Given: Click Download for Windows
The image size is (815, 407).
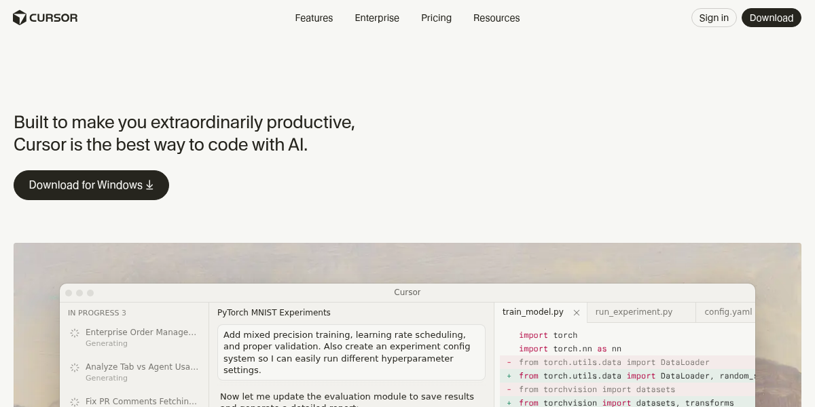Looking at the screenshot, I should 91,185.
